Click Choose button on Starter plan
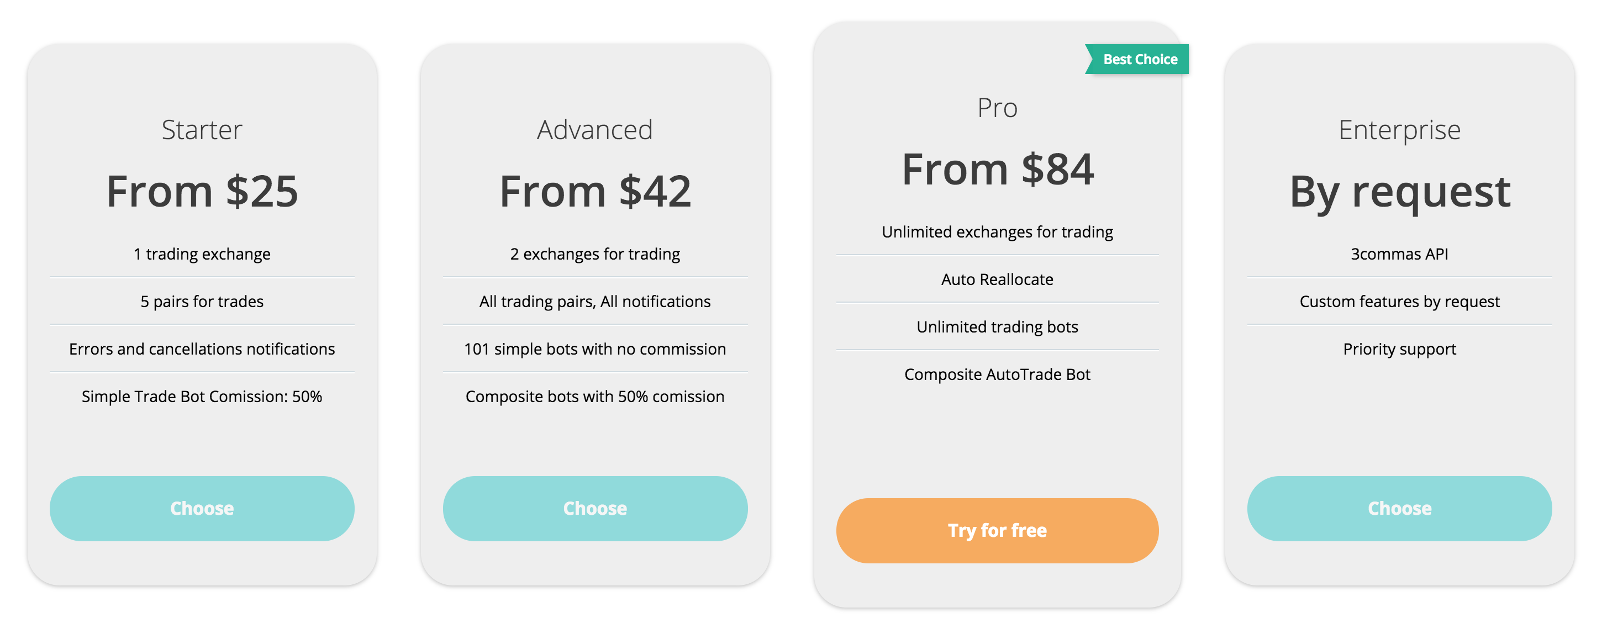 coord(202,508)
